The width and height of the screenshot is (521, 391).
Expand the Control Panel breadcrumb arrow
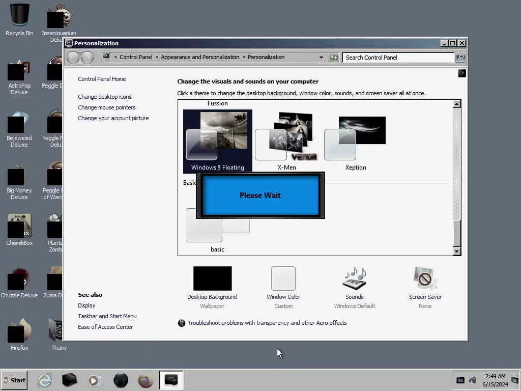pyautogui.click(x=157, y=57)
